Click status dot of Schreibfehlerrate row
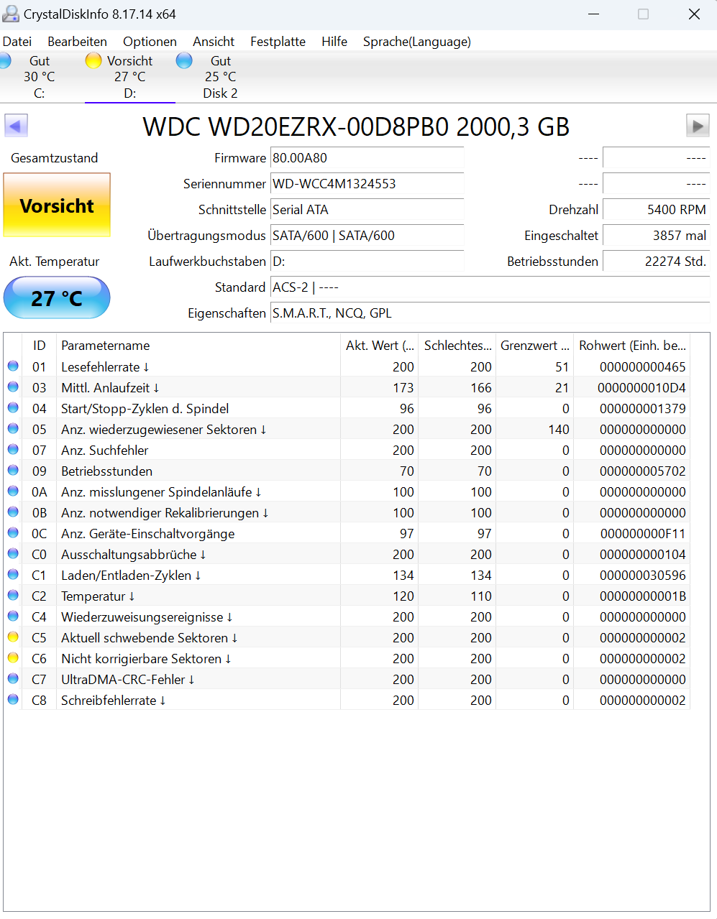 click(x=13, y=699)
